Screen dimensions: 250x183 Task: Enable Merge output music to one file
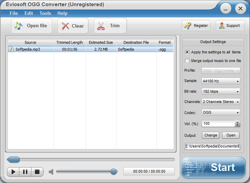pos(187,61)
